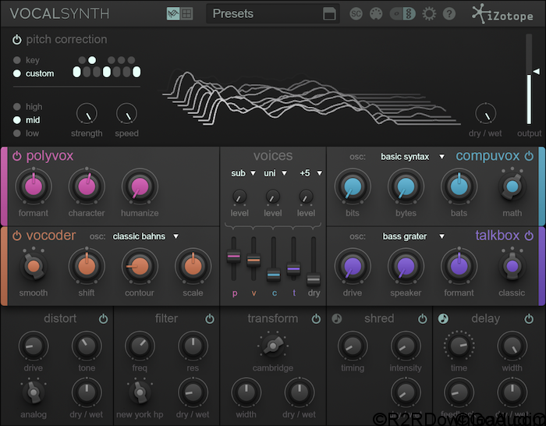This screenshot has height=426, width=546.
Task: Click the shred timing knob
Action: pos(353,346)
